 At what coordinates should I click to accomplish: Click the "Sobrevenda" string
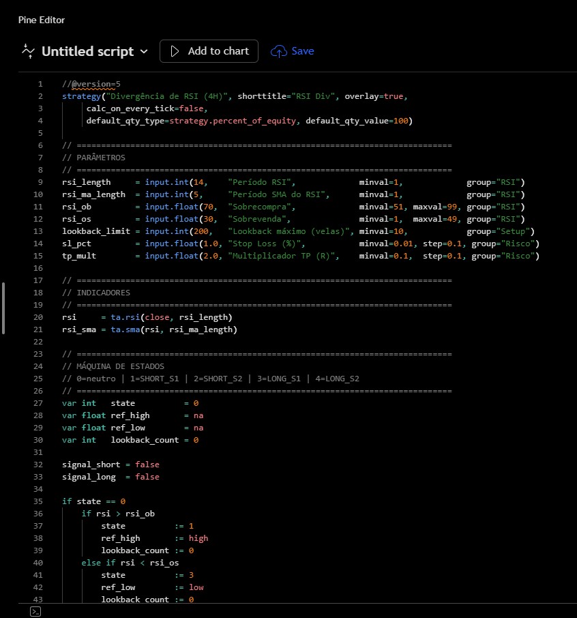[x=257, y=219]
